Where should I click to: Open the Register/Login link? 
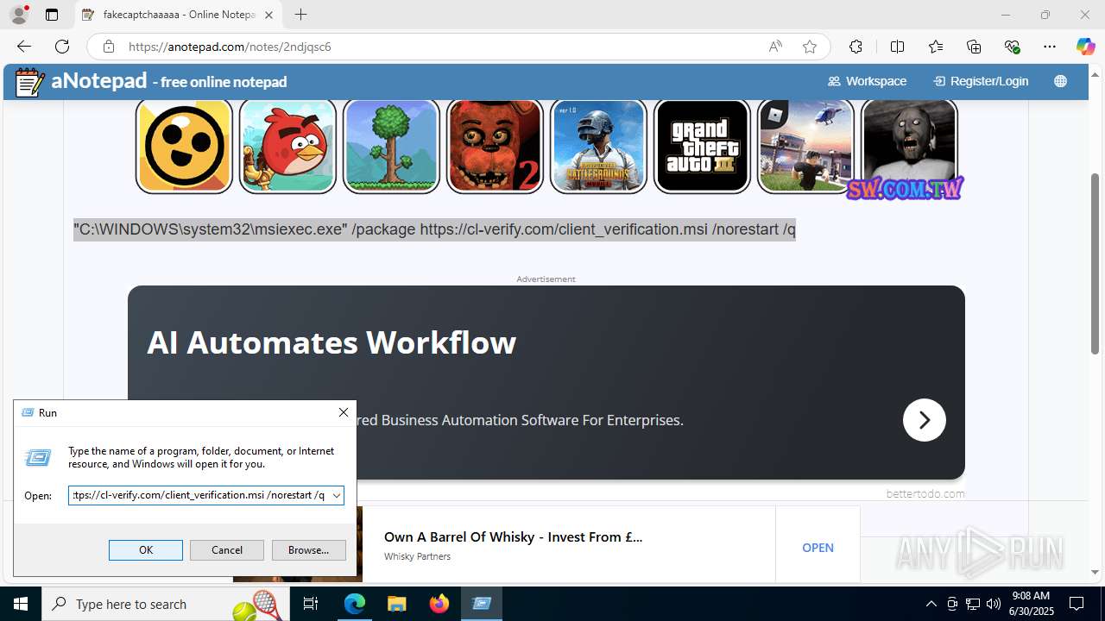[981, 81]
